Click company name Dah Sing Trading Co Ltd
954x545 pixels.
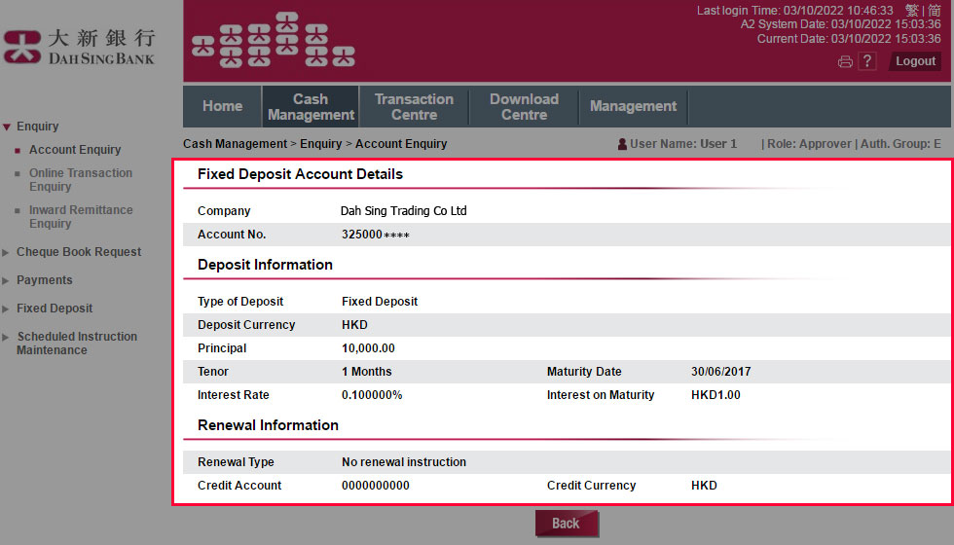[x=403, y=211]
